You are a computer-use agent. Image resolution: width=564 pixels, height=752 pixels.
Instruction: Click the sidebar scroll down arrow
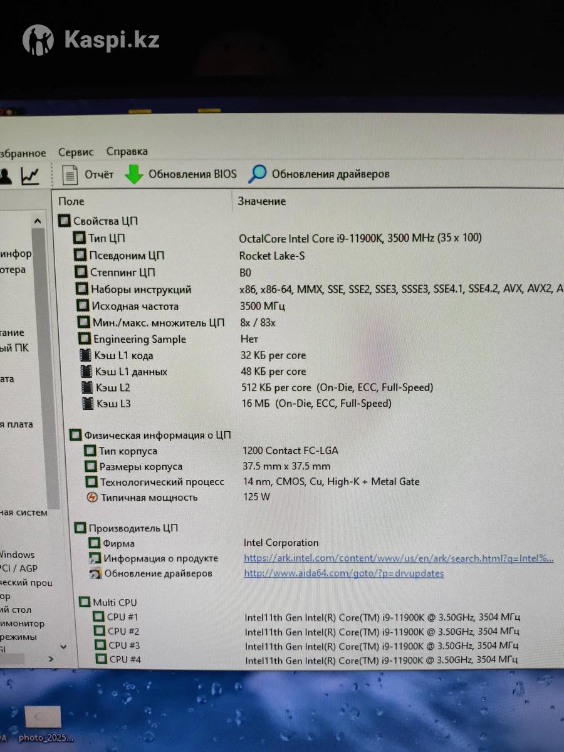(x=63, y=646)
